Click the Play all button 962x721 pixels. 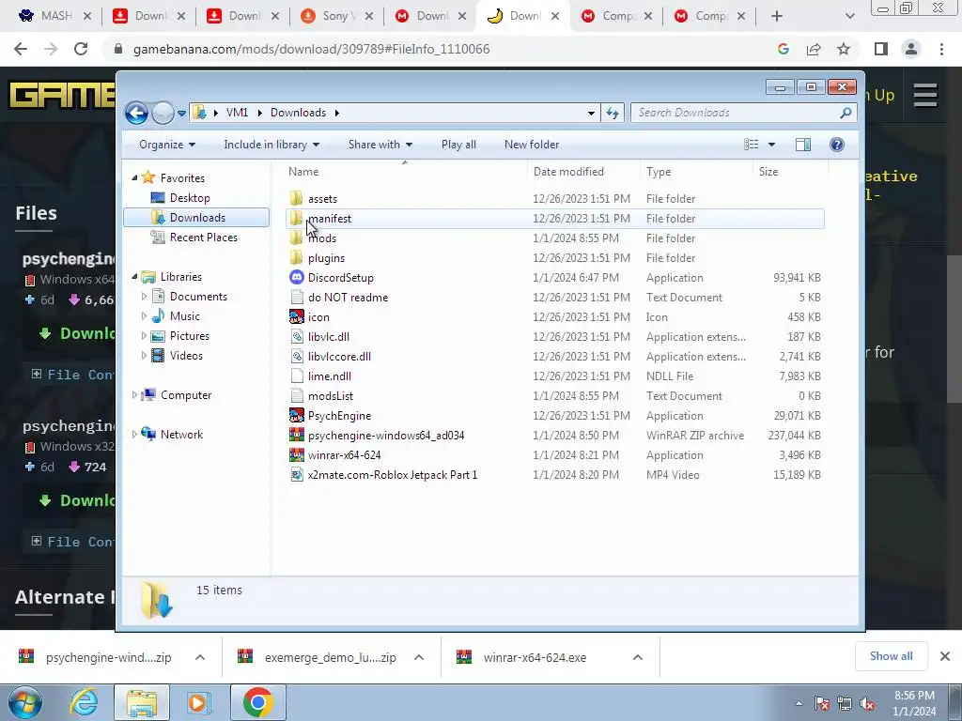458,145
